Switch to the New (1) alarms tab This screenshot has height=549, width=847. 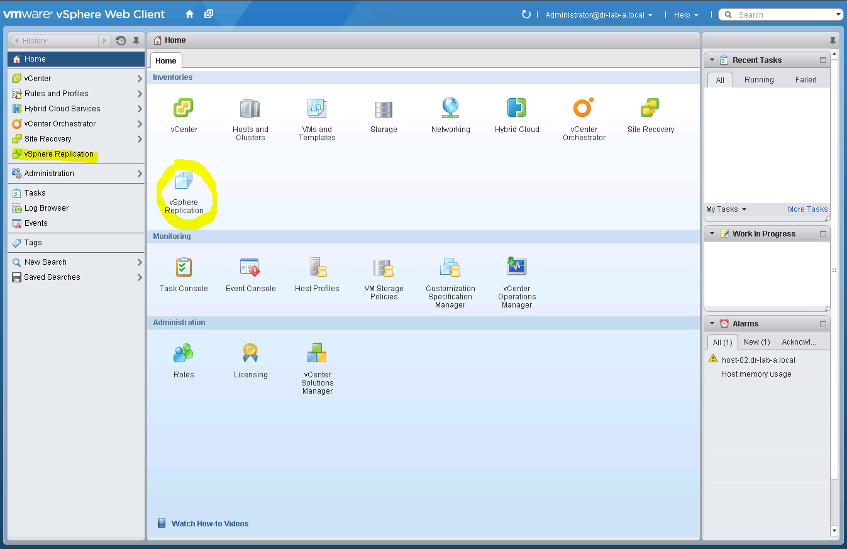click(756, 341)
